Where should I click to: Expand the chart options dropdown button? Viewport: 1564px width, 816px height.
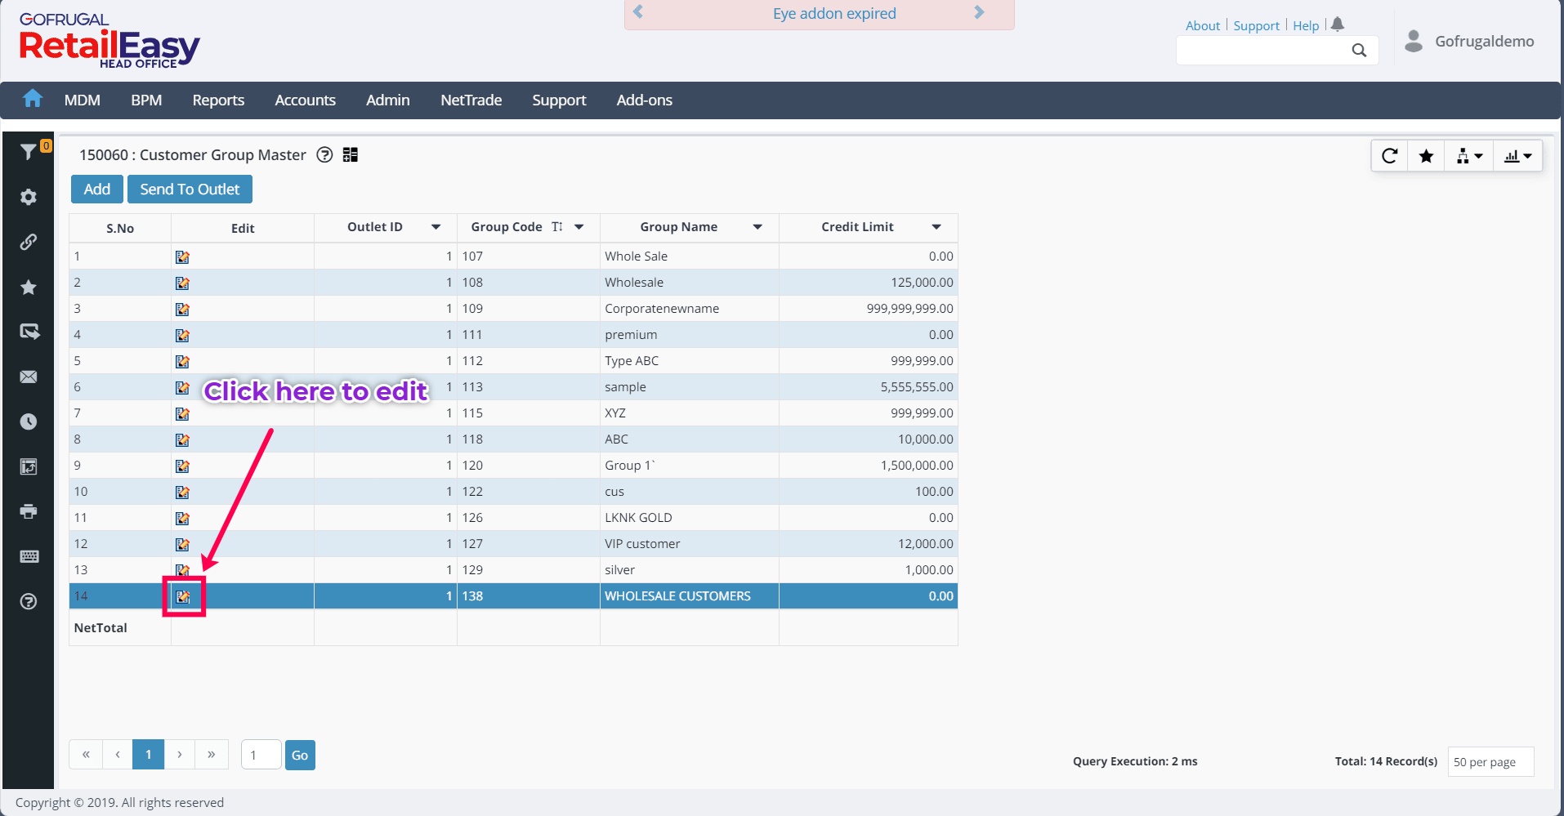(x=1518, y=156)
